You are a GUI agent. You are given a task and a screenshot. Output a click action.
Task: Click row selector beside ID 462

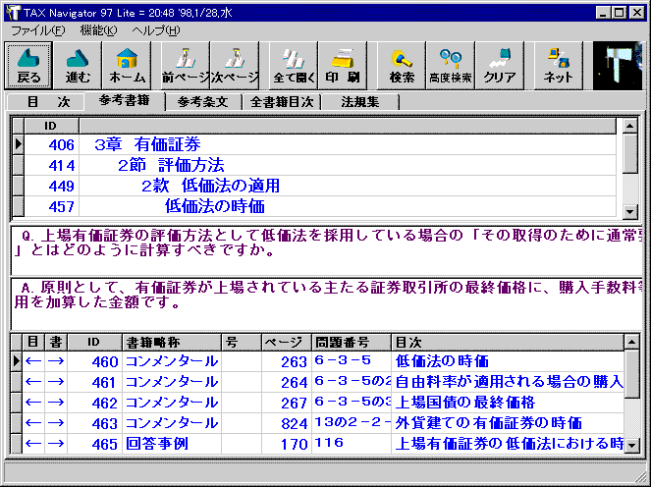(x=16, y=403)
